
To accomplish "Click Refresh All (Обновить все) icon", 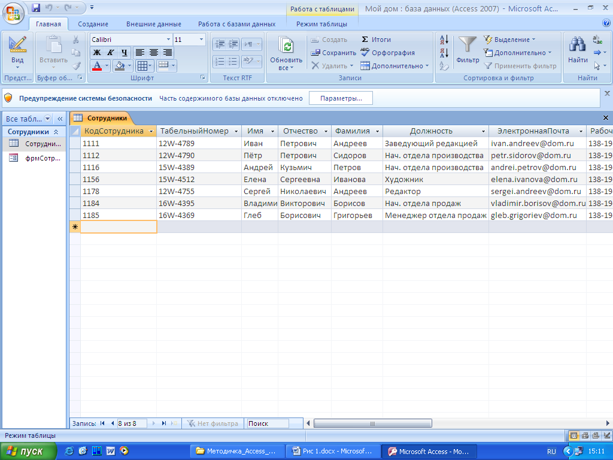I will pos(286,53).
